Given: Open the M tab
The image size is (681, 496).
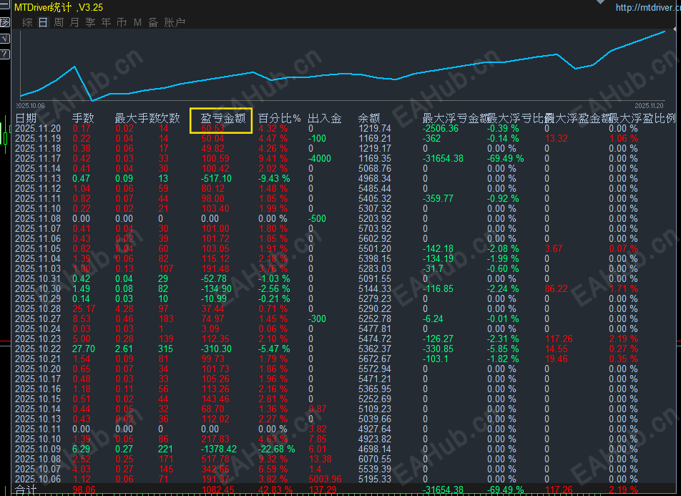Looking at the screenshot, I should click(x=137, y=23).
